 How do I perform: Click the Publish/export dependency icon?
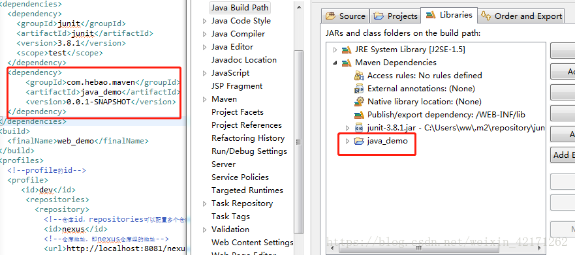tap(359, 115)
